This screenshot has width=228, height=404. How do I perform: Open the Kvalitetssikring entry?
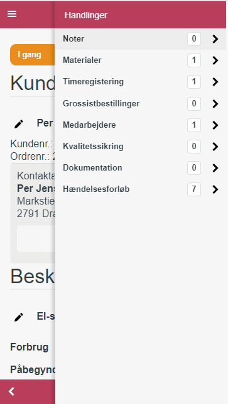tap(141, 147)
